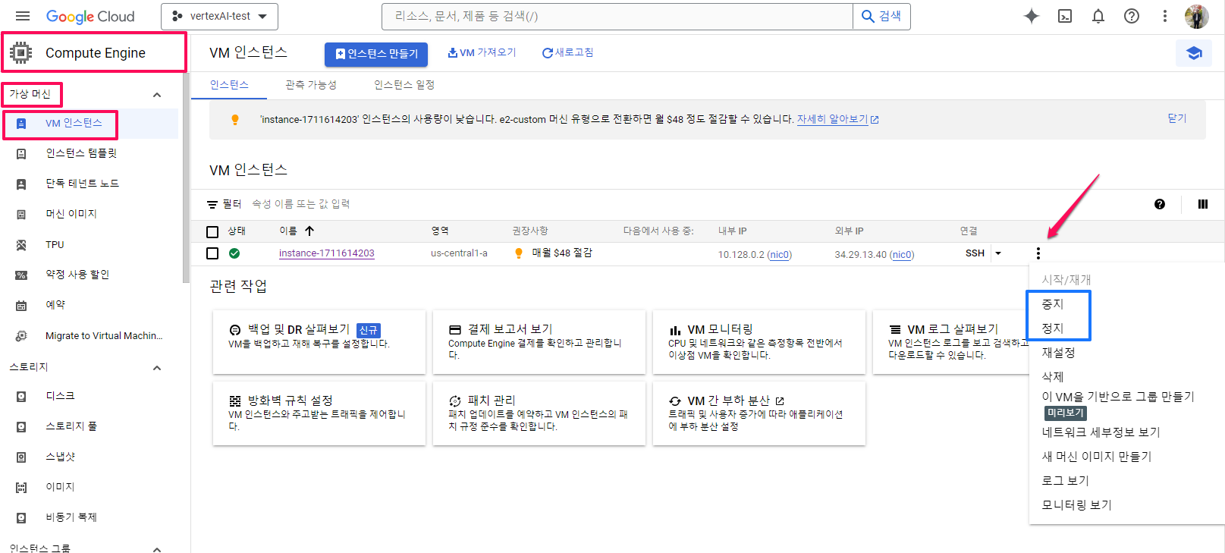Viewport: 1225px width, 553px height.
Task: Click the firewall rules setup card icon
Action: (235, 401)
